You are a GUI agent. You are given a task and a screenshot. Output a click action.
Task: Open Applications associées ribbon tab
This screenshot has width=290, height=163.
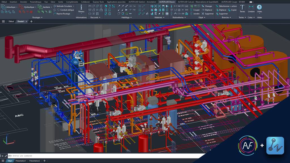pyautogui.click(x=116, y=2)
